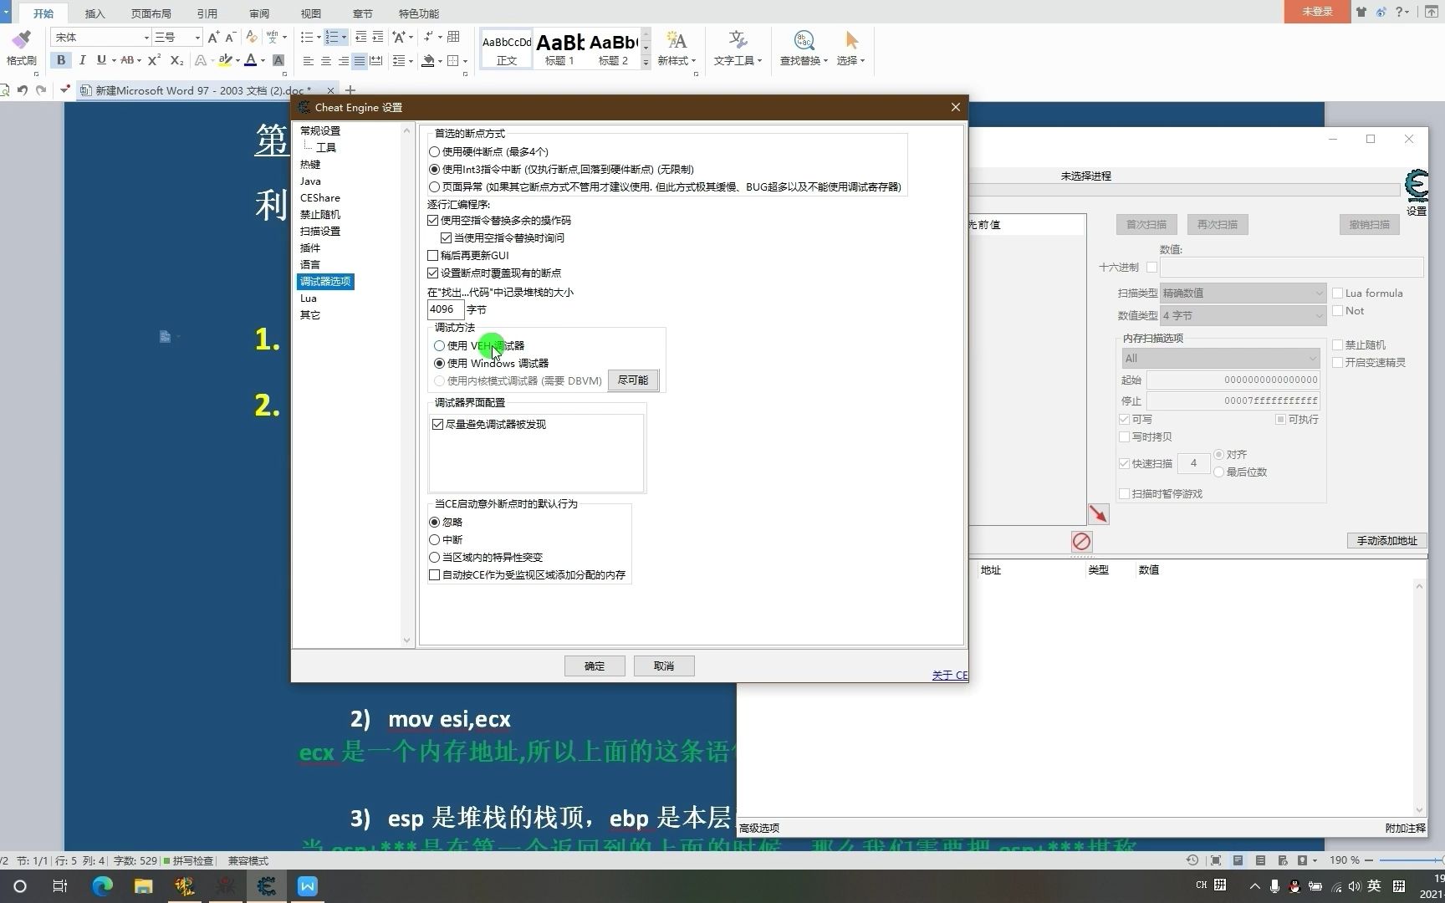This screenshot has height=903, width=1445.
Task: Apply superscript X² formatting
Action: [154, 60]
